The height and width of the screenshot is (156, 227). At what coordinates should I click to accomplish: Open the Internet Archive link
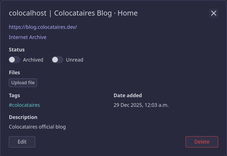tap(28, 37)
